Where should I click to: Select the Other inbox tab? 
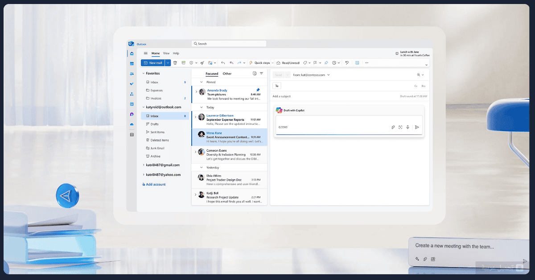pos(227,74)
